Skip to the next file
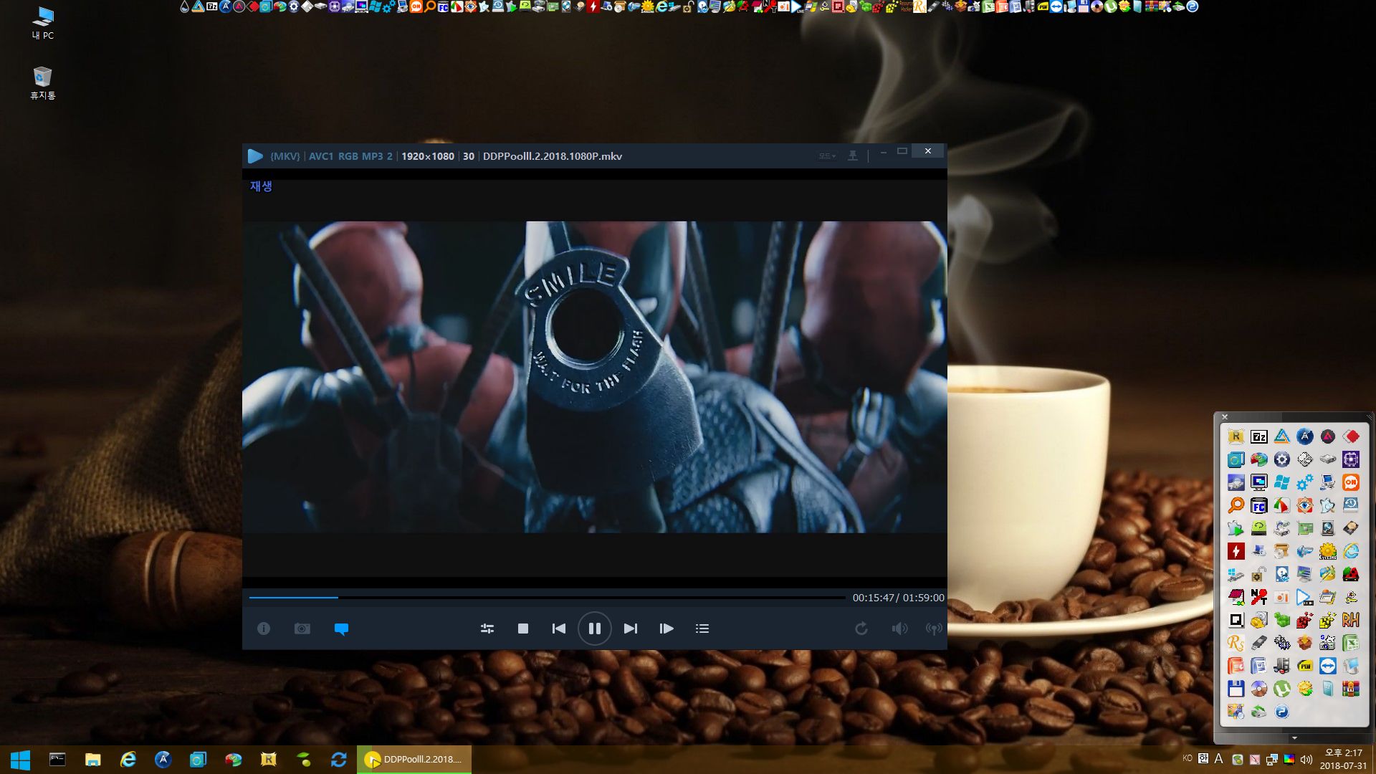Image resolution: width=1376 pixels, height=774 pixels. tap(631, 629)
